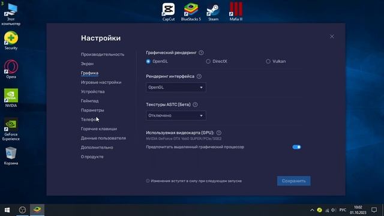The height and width of the screenshot is (216, 384).
Task: Open the Горячие клавиши settings tab
Action: click(x=99, y=129)
